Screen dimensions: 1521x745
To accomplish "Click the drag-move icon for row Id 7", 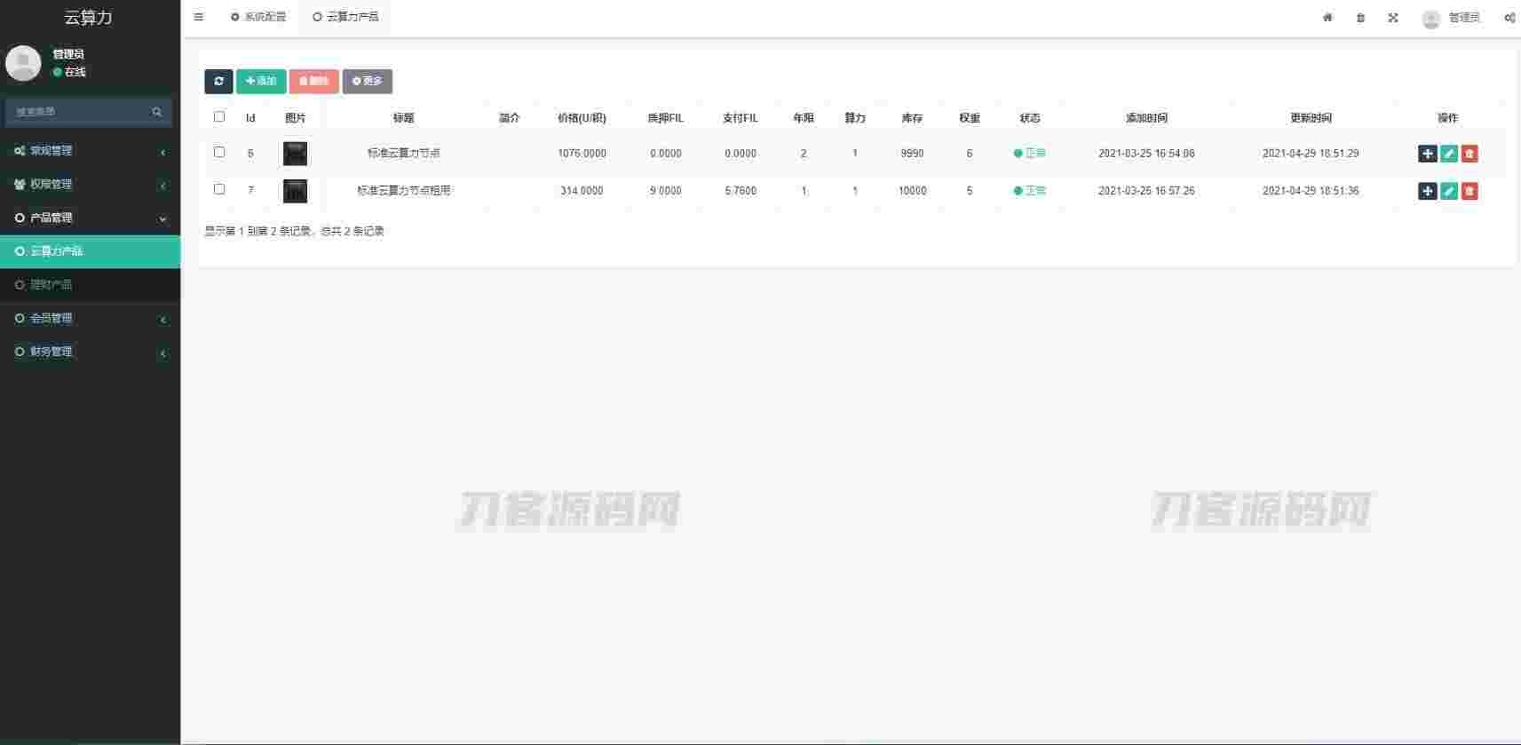I will tap(1427, 191).
